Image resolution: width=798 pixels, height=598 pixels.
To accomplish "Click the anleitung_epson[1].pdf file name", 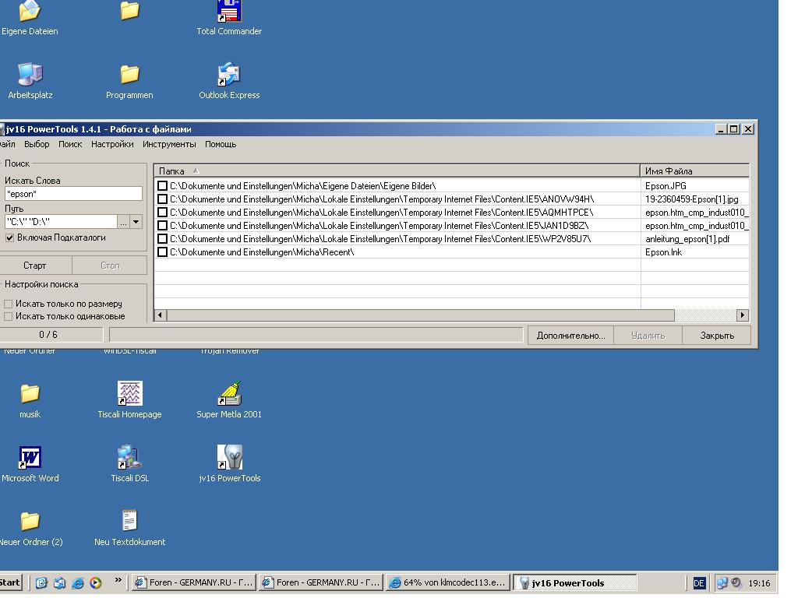I will click(x=687, y=239).
